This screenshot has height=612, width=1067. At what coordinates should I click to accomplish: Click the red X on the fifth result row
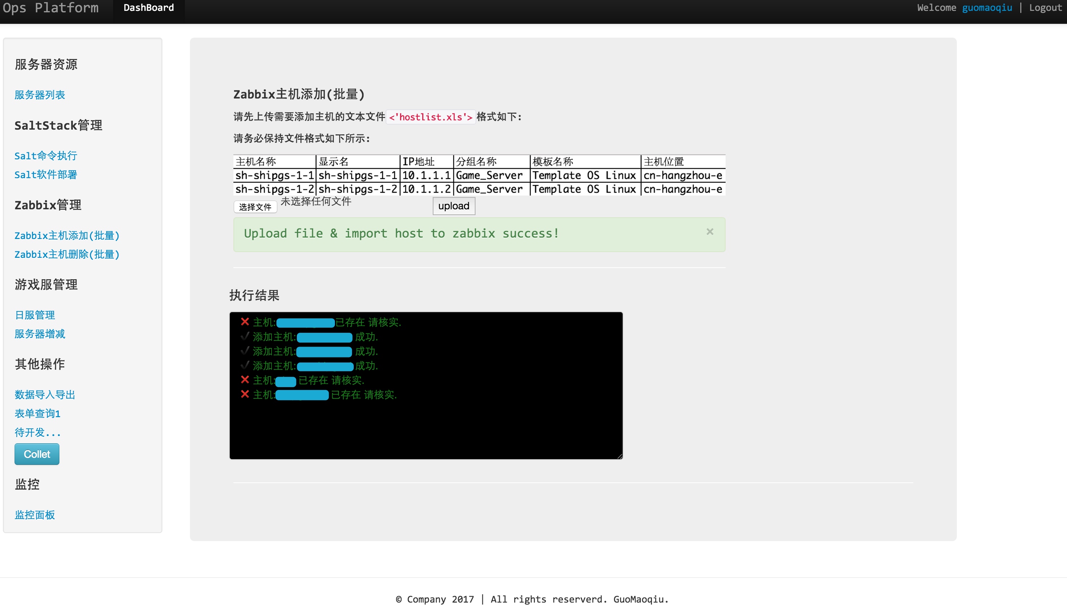pos(245,380)
